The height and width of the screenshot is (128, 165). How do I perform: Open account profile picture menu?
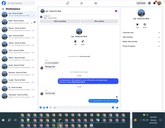[159, 3]
